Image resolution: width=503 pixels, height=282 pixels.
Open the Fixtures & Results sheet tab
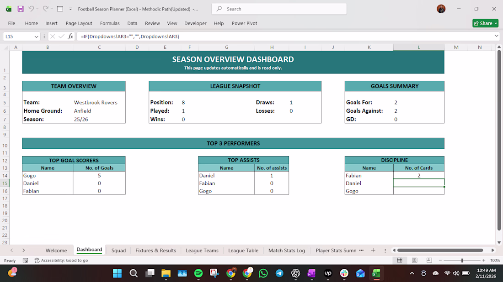click(x=155, y=251)
